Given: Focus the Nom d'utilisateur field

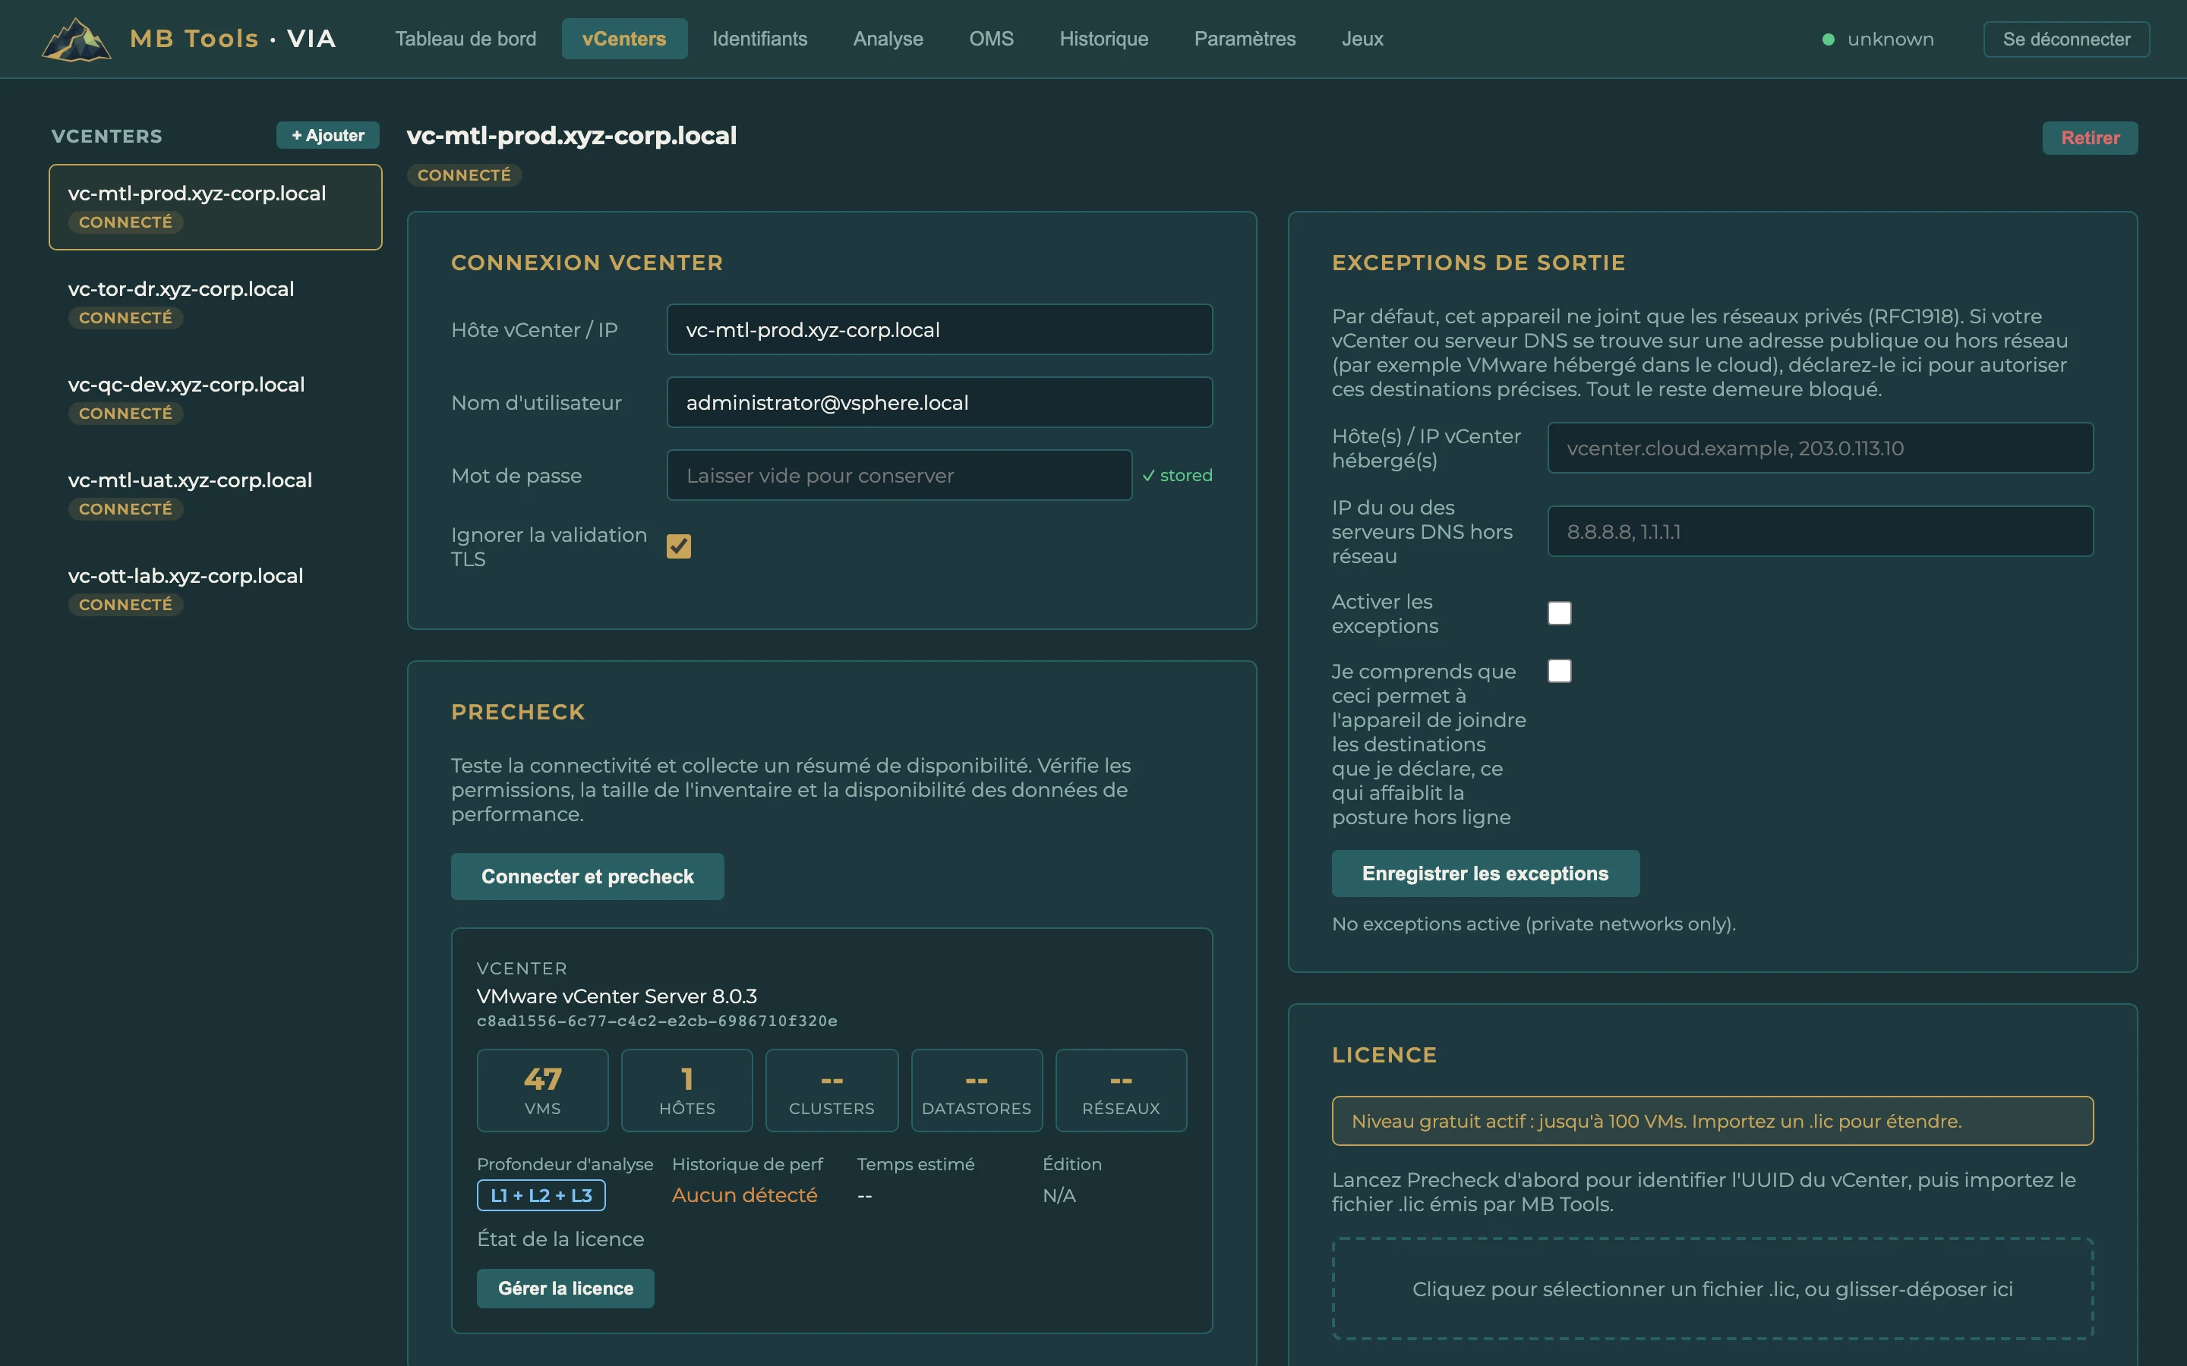Looking at the screenshot, I should (939, 402).
